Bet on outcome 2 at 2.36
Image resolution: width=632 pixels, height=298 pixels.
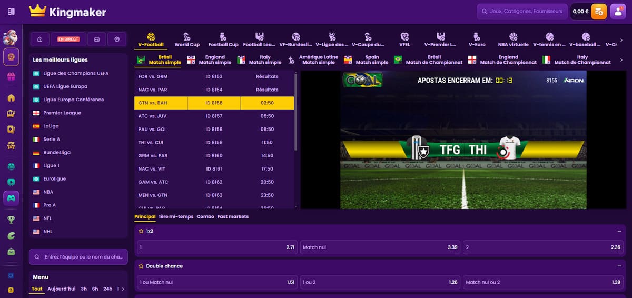pos(544,247)
